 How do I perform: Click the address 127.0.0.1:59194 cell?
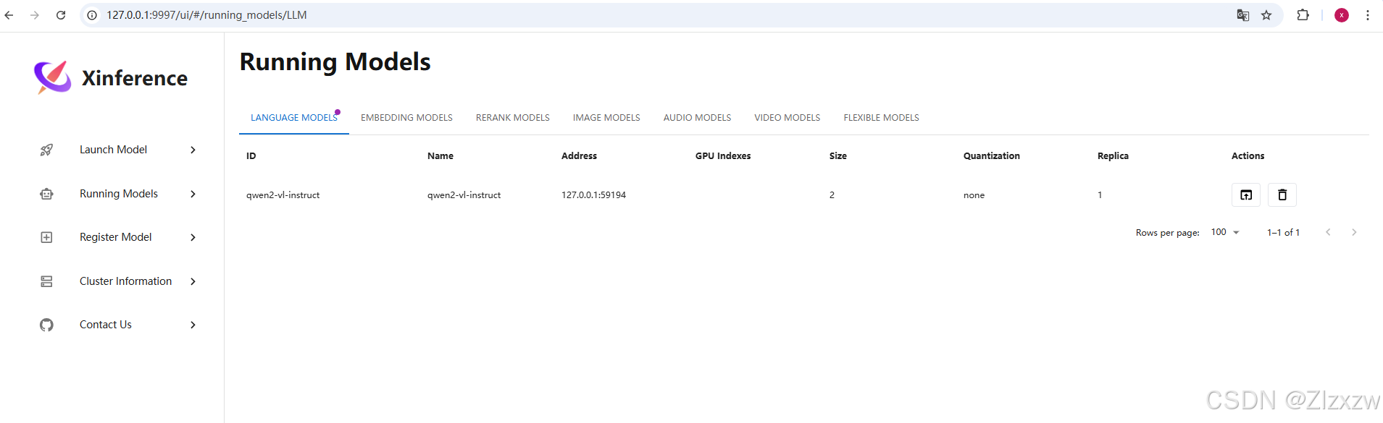click(593, 195)
